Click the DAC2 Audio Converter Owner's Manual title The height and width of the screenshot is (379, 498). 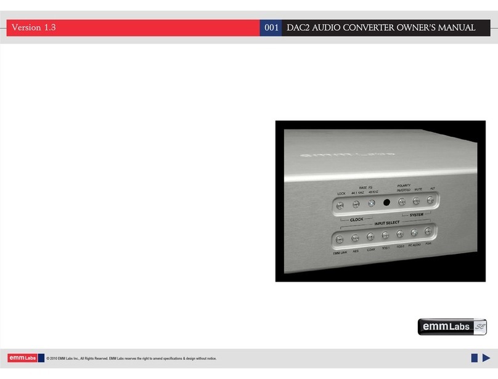click(x=381, y=28)
